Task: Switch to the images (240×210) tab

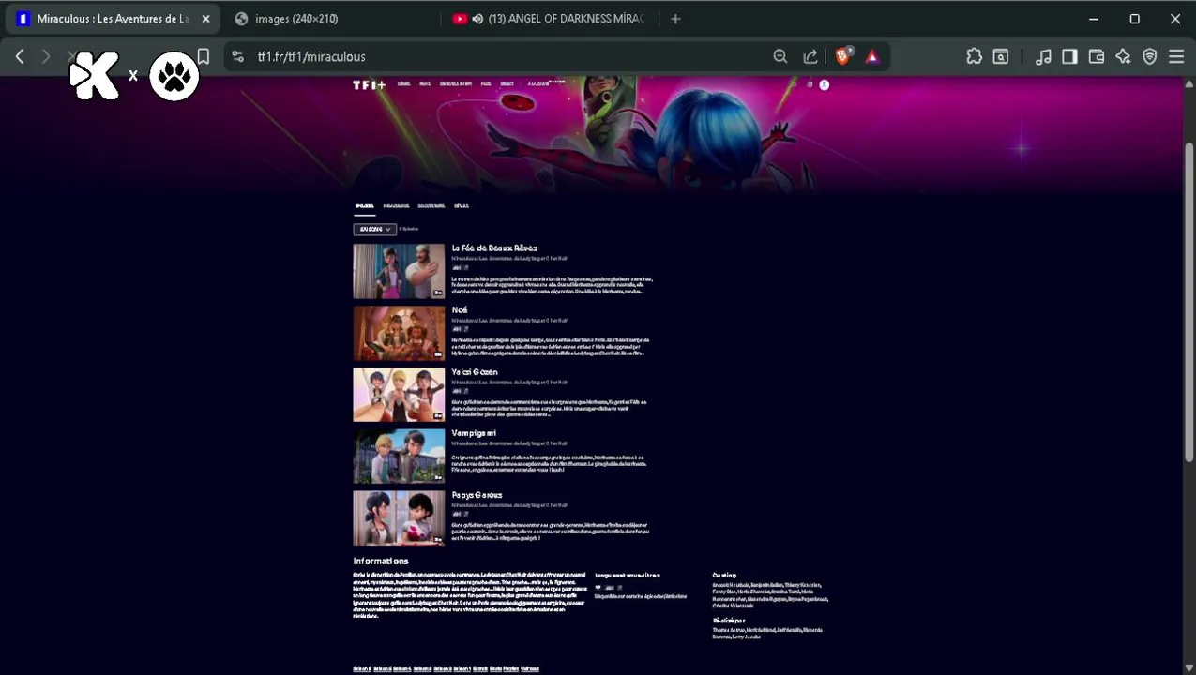Action: click(x=296, y=19)
